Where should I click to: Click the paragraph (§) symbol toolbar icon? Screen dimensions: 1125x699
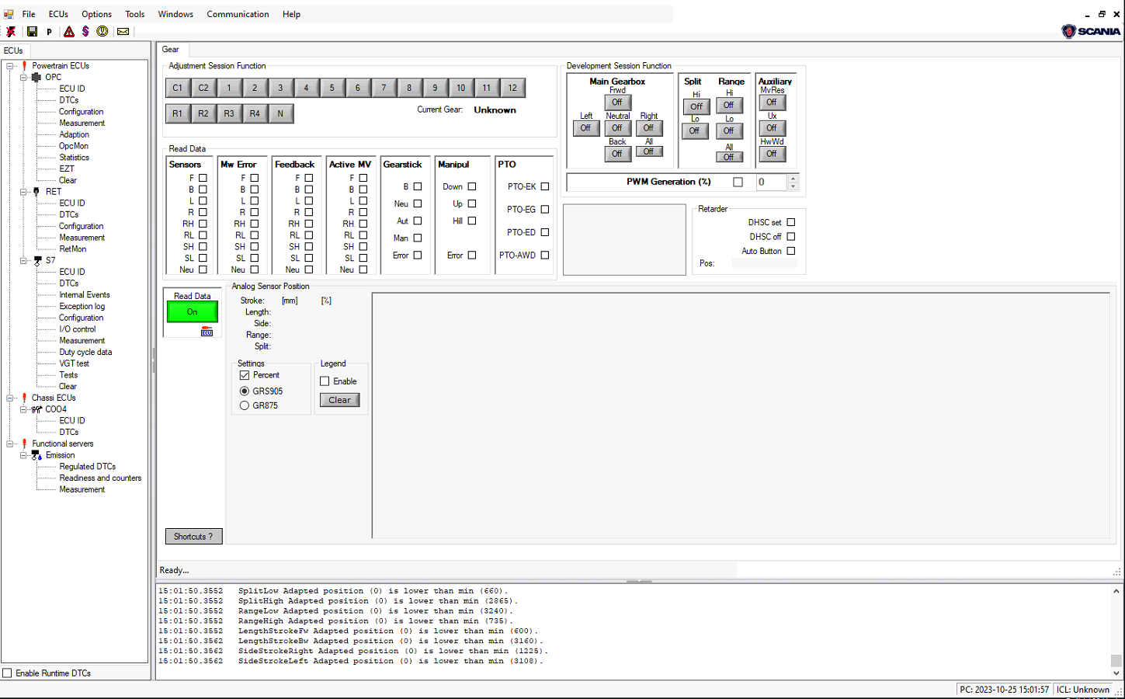[86, 31]
